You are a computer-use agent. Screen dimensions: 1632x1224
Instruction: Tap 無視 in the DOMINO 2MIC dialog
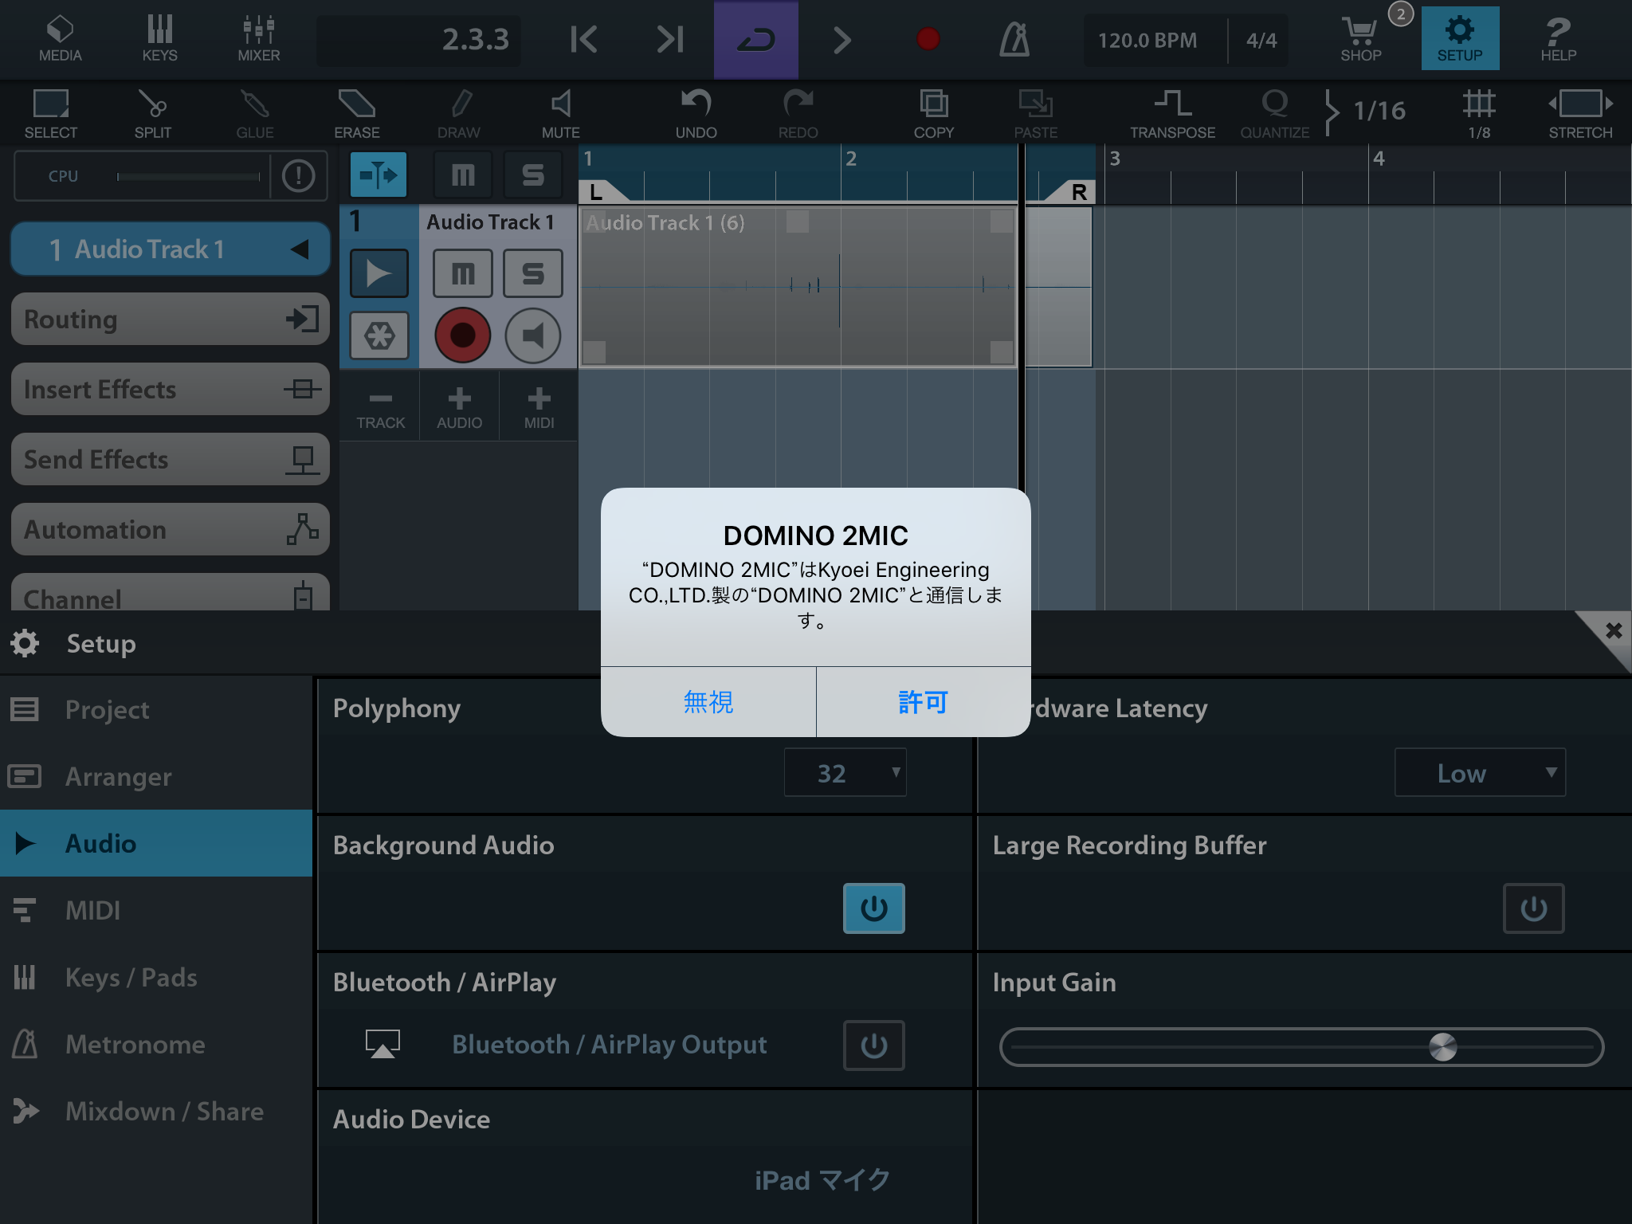(x=708, y=702)
